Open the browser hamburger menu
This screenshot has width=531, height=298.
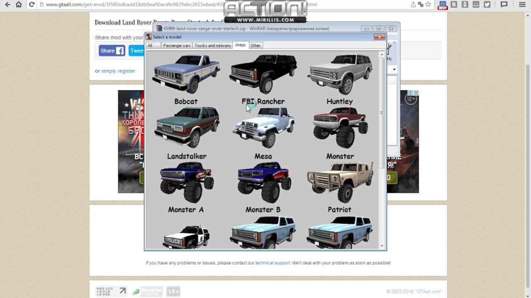pyautogui.click(x=522, y=5)
